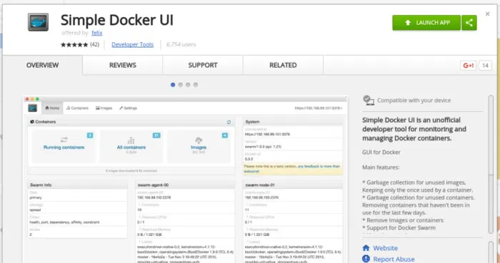Click the Settings tab in the screenshot
The image size is (500, 263).
[128, 108]
